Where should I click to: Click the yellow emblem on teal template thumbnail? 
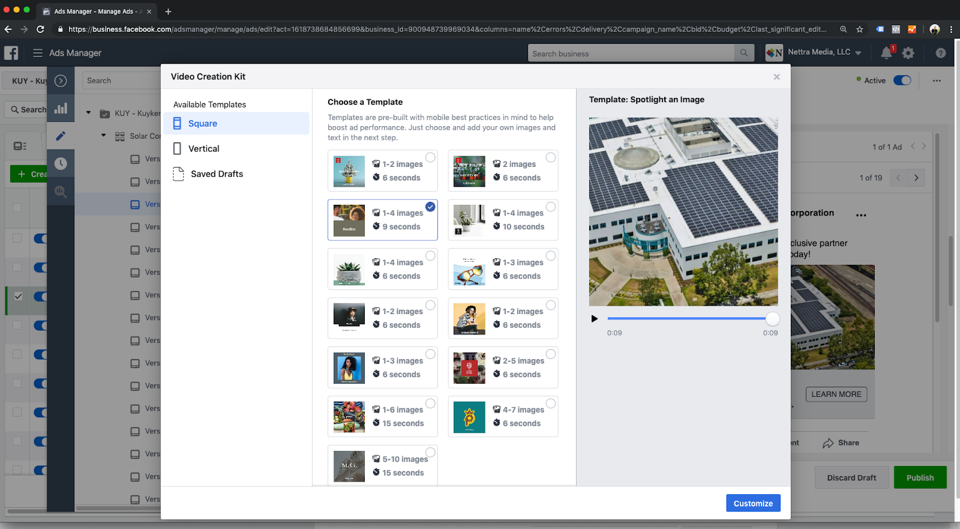469,417
